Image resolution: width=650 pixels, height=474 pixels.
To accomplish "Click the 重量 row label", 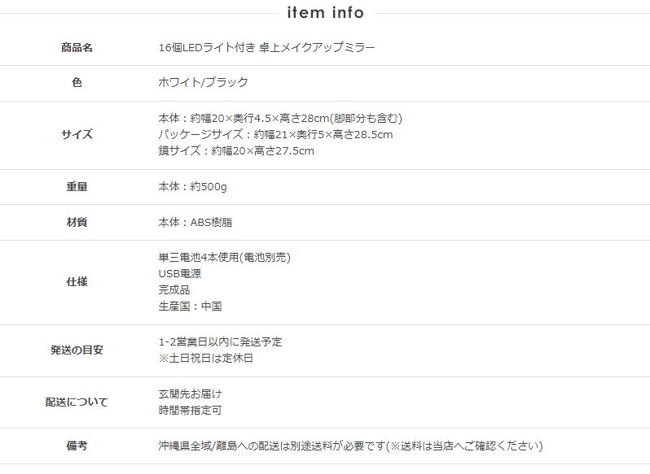I will point(77,187).
